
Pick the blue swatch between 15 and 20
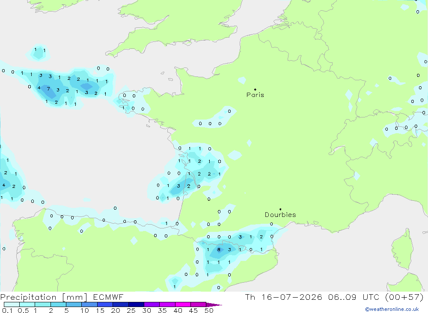coord(105,304)
